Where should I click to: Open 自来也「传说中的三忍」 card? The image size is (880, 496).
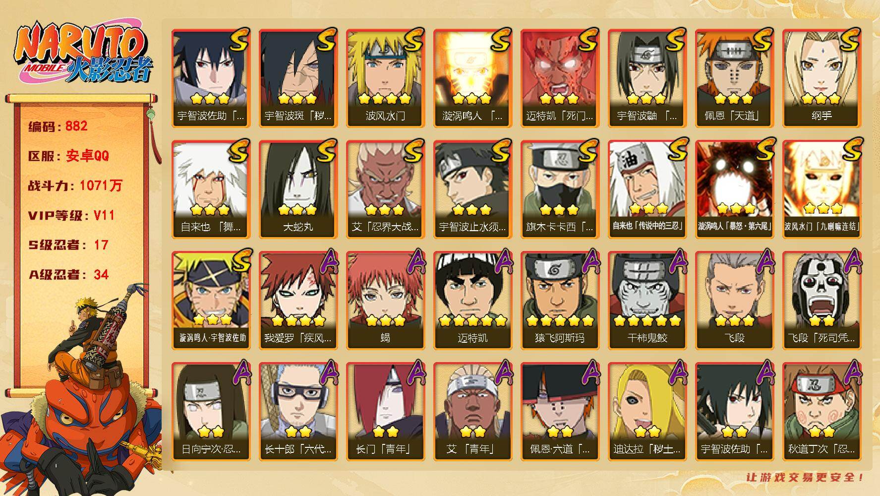[647, 189]
